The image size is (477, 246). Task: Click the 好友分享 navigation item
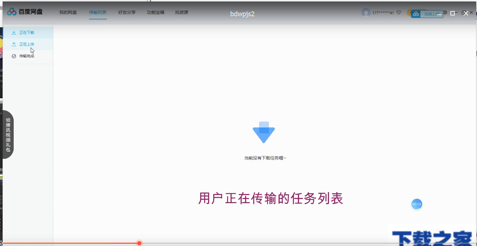[127, 12]
